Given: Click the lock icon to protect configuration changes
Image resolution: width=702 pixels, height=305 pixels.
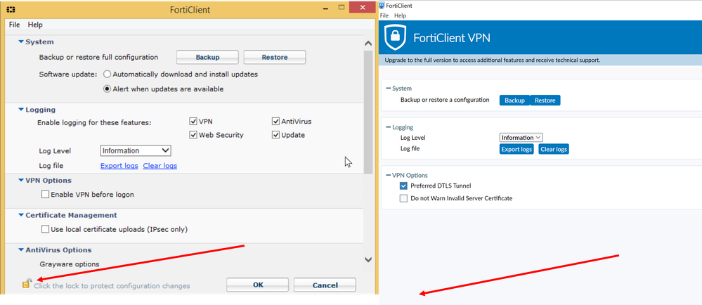Looking at the screenshot, I should click(27, 284).
